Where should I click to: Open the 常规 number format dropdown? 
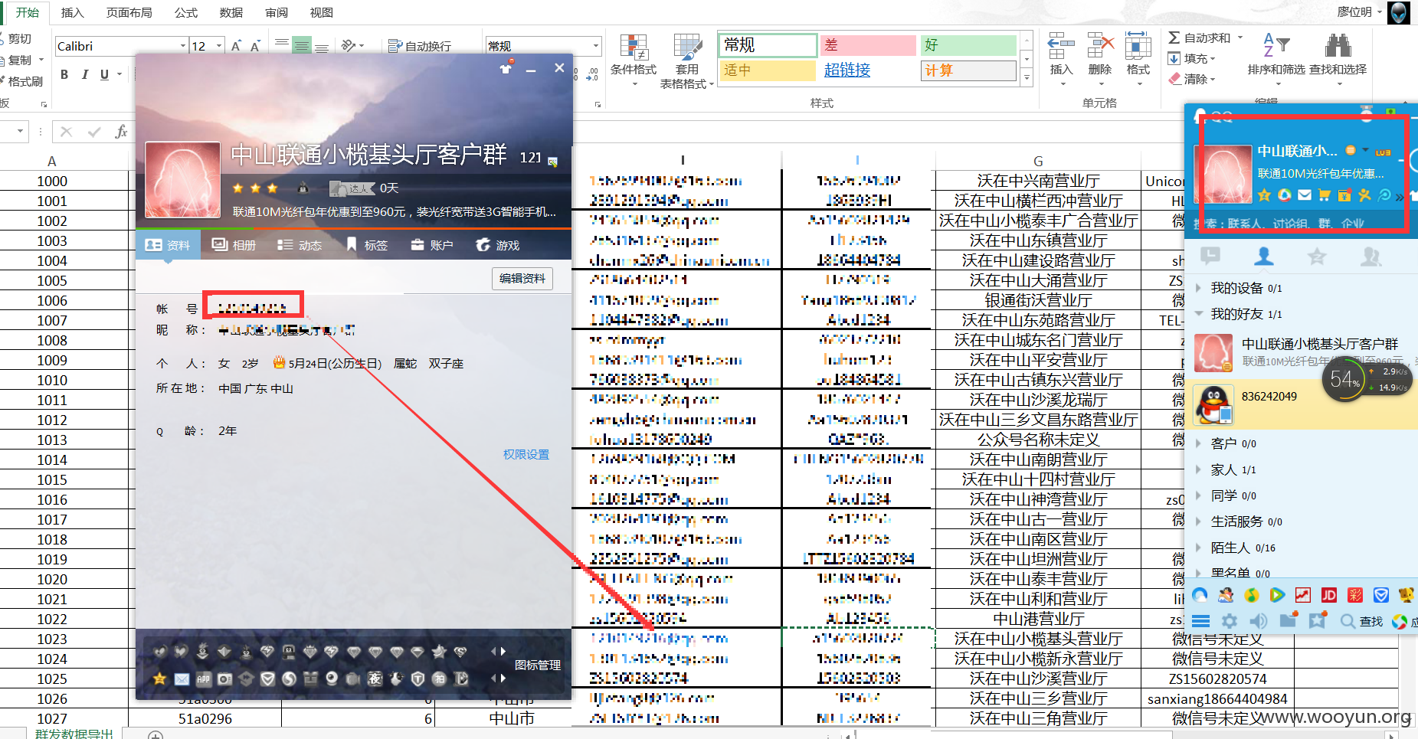coord(595,46)
